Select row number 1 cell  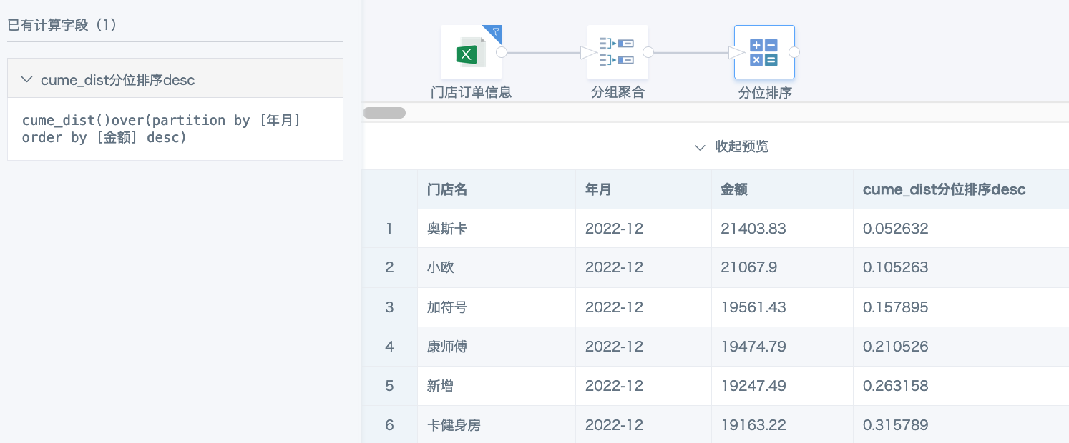(390, 229)
